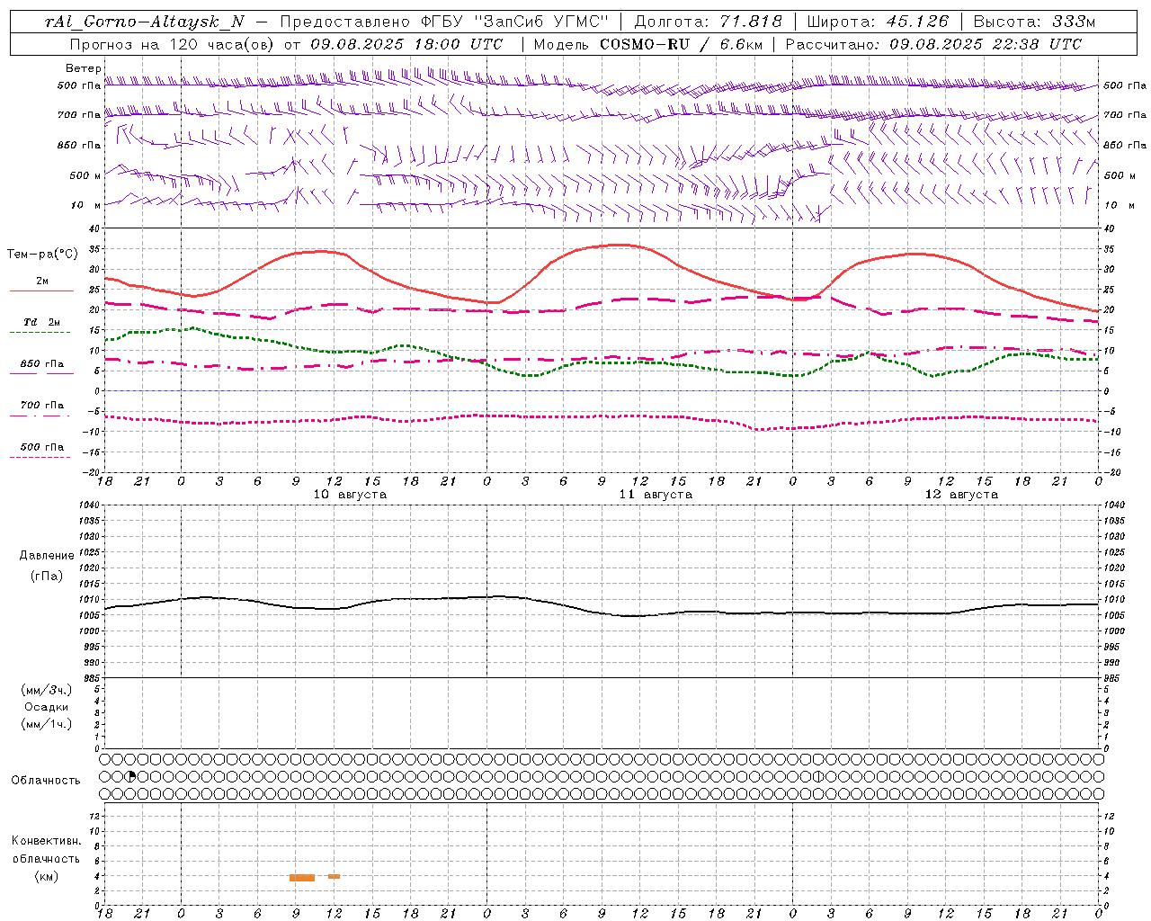Viewport: 1151px width, 921px height.
Task: Click the left '985' pressure axis value
Action: tap(92, 678)
